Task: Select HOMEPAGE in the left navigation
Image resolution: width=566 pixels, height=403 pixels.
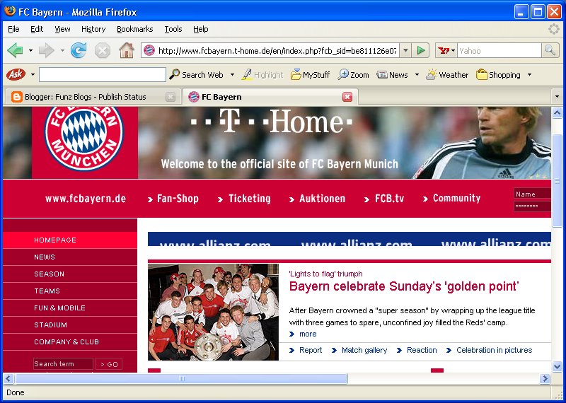Action: [70, 240]
